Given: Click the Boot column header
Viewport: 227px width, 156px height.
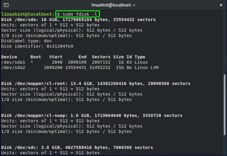Looking at the screenshot, I should coord(36,57).
